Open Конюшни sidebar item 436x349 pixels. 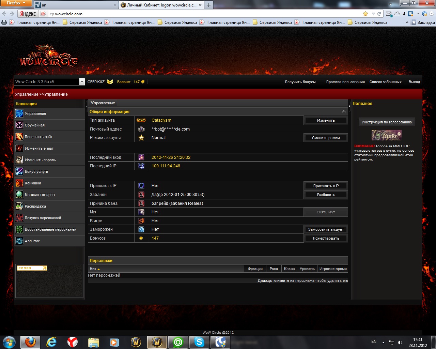tap(49, 183)
